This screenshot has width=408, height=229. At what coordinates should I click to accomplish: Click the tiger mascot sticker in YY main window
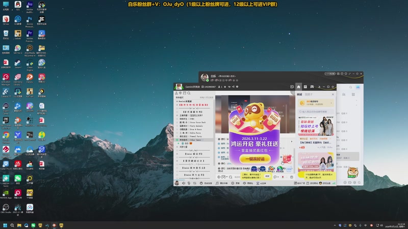(x=352, y=171)
